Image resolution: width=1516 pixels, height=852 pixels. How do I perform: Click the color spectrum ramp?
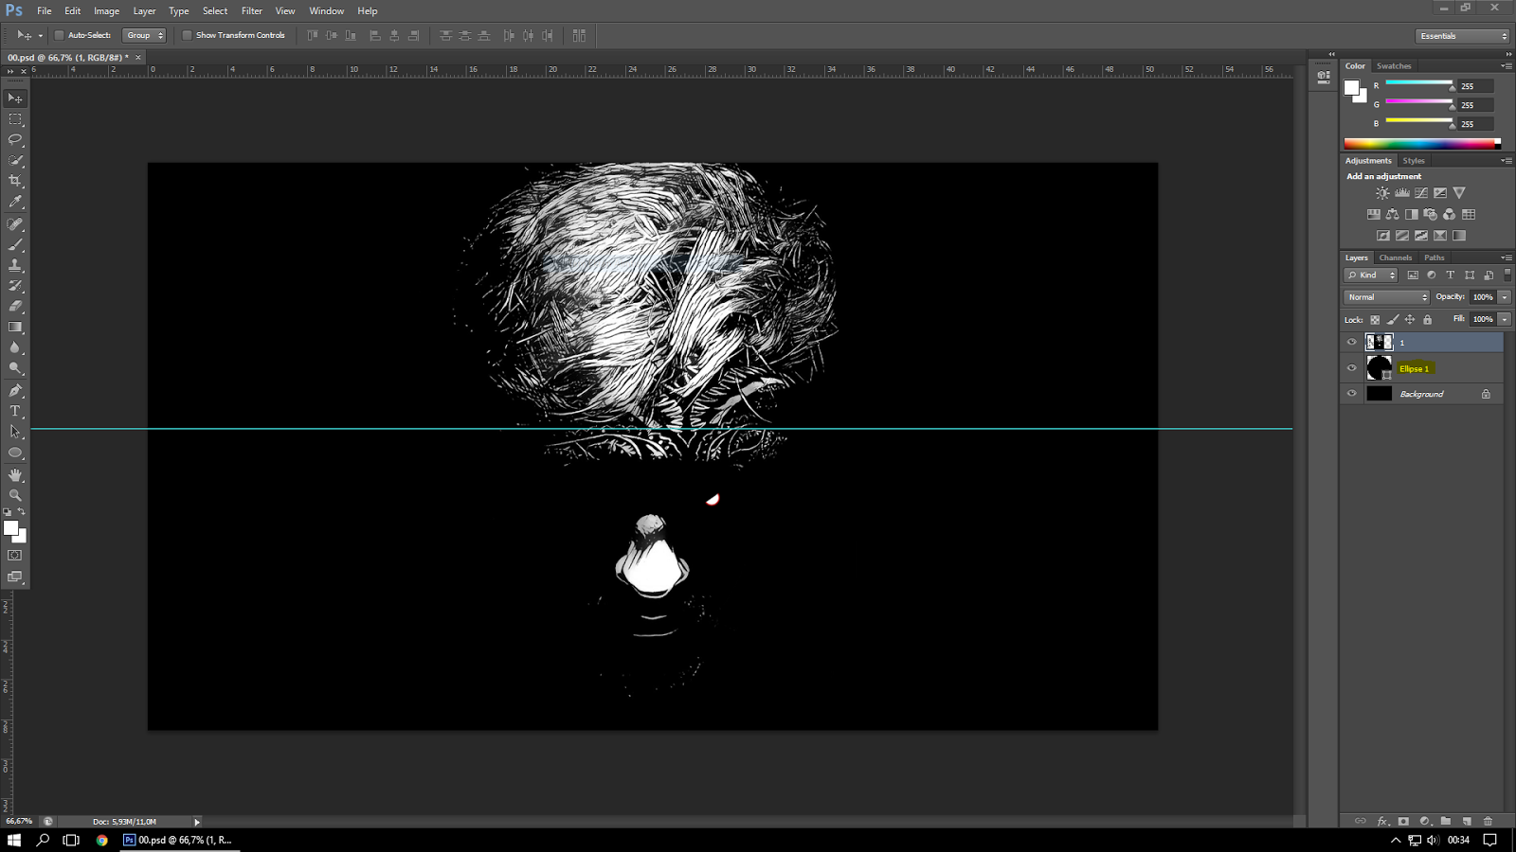pyautogui.click(x=1422, y=144)
